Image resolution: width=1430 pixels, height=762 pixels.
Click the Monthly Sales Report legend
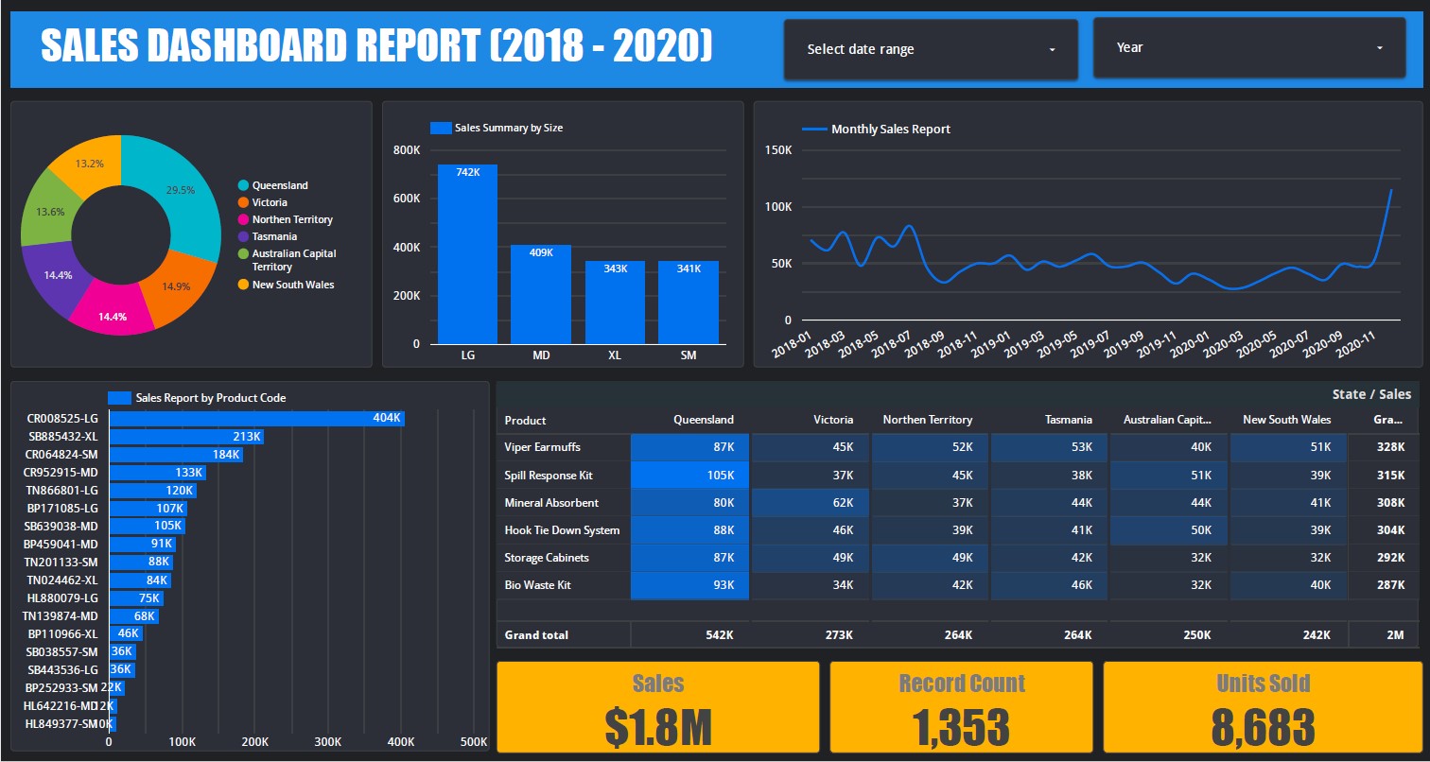pyautogui.click(x=876, y=130)
